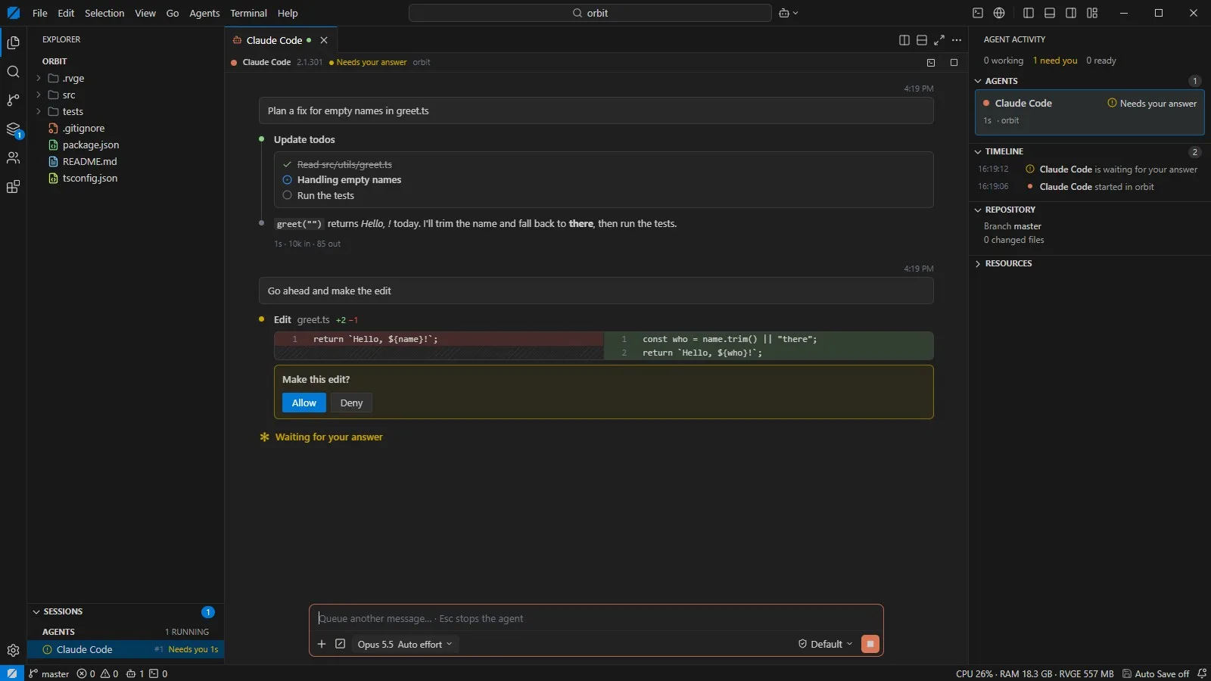Toggle the bottom panel layout icon

pos(1050,13)
